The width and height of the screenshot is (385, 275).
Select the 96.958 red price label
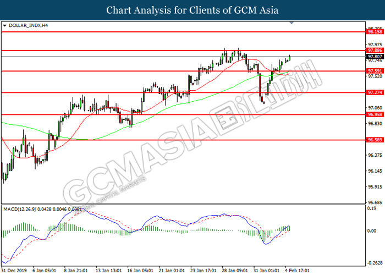click(375, 114)
